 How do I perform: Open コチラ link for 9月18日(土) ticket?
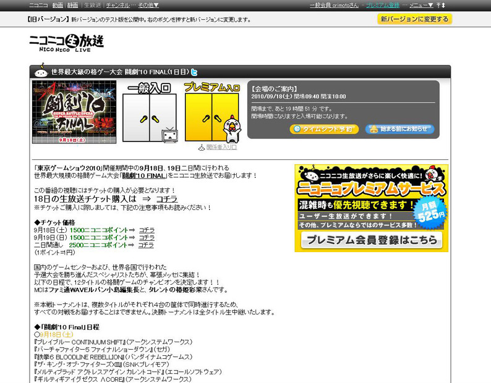[147, 230]
